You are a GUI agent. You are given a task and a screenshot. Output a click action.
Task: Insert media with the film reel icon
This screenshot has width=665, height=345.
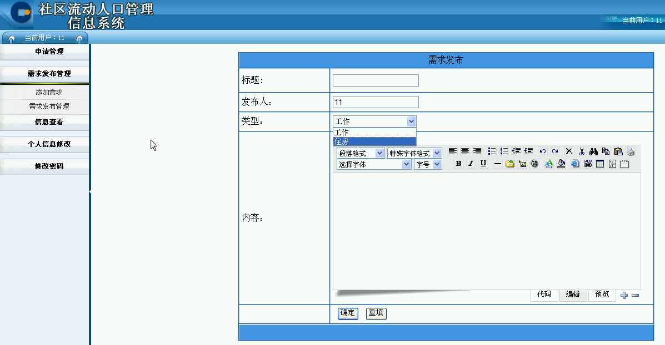click(534, 164)
